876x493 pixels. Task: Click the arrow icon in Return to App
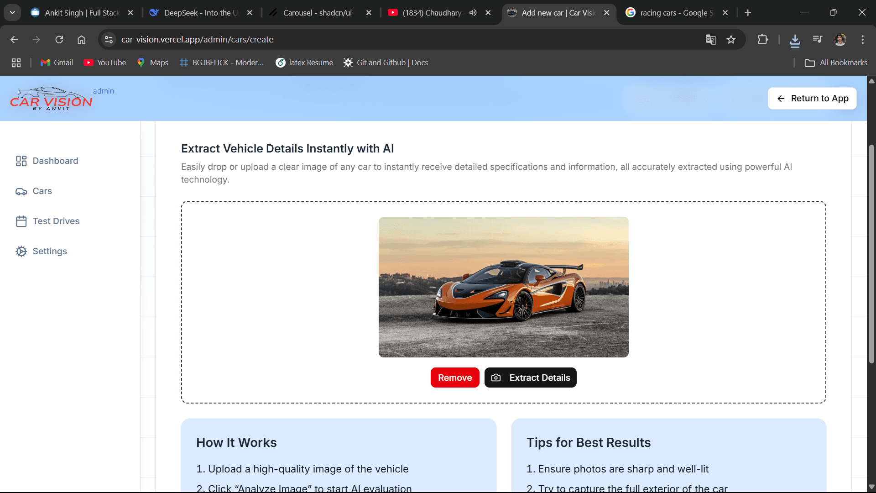pos(781,99)
